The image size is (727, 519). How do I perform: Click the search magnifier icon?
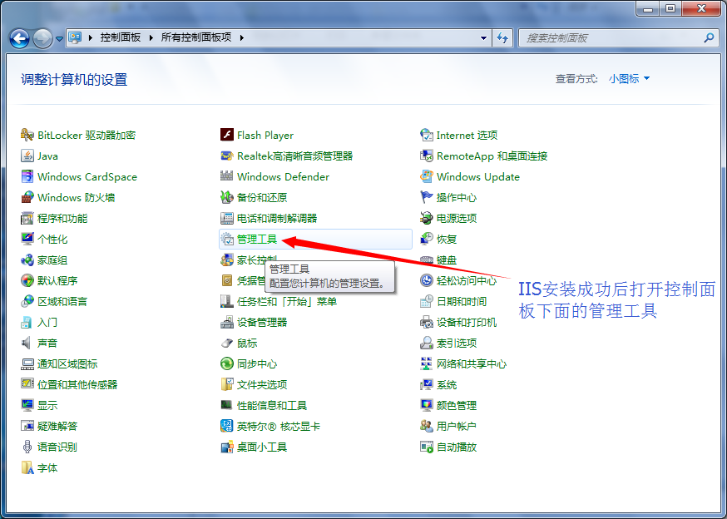pos(709,37)
